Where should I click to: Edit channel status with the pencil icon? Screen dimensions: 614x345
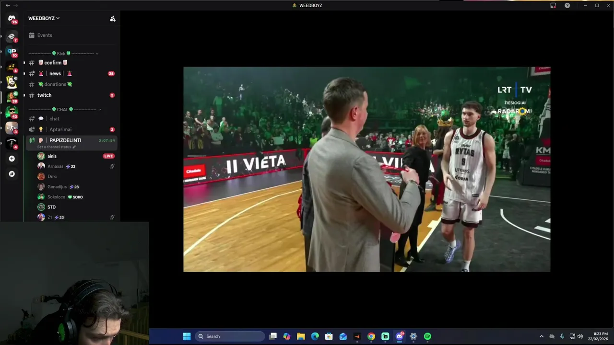pos(74,147)
